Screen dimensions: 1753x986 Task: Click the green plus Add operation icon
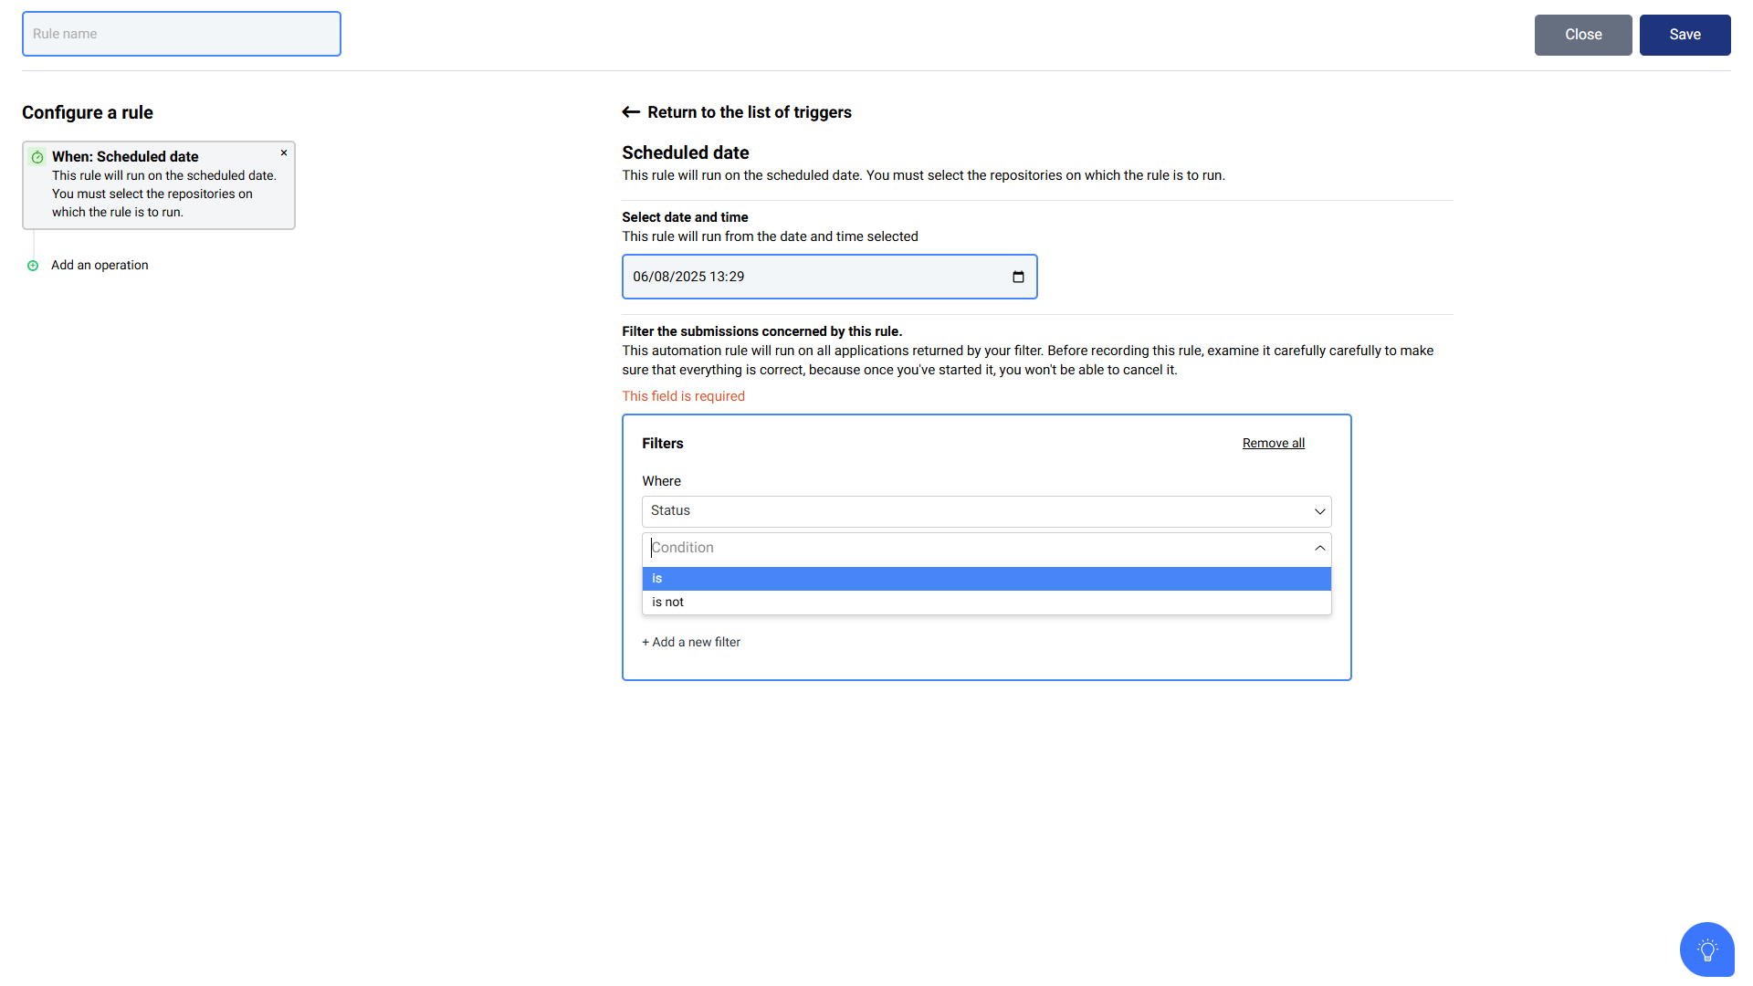(x=33, y=266)
